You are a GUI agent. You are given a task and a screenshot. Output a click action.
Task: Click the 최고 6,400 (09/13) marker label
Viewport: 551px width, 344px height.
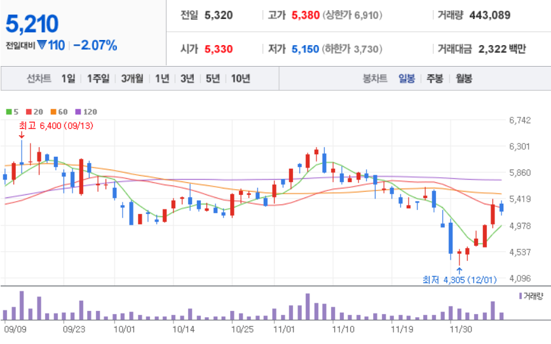pyautogui.click(x=56, y=126)
